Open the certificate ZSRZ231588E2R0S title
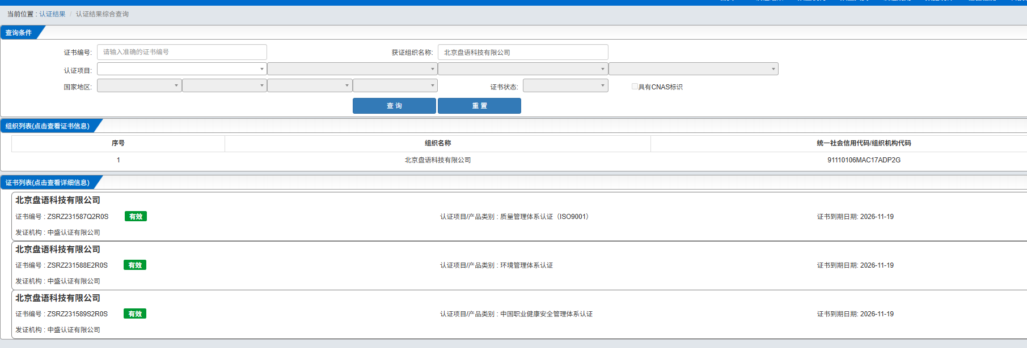Screen dimensions: 1027x348 (58, 250)
